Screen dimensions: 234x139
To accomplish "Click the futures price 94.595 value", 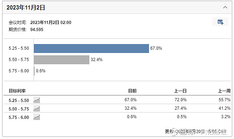I will pos(37,30).
